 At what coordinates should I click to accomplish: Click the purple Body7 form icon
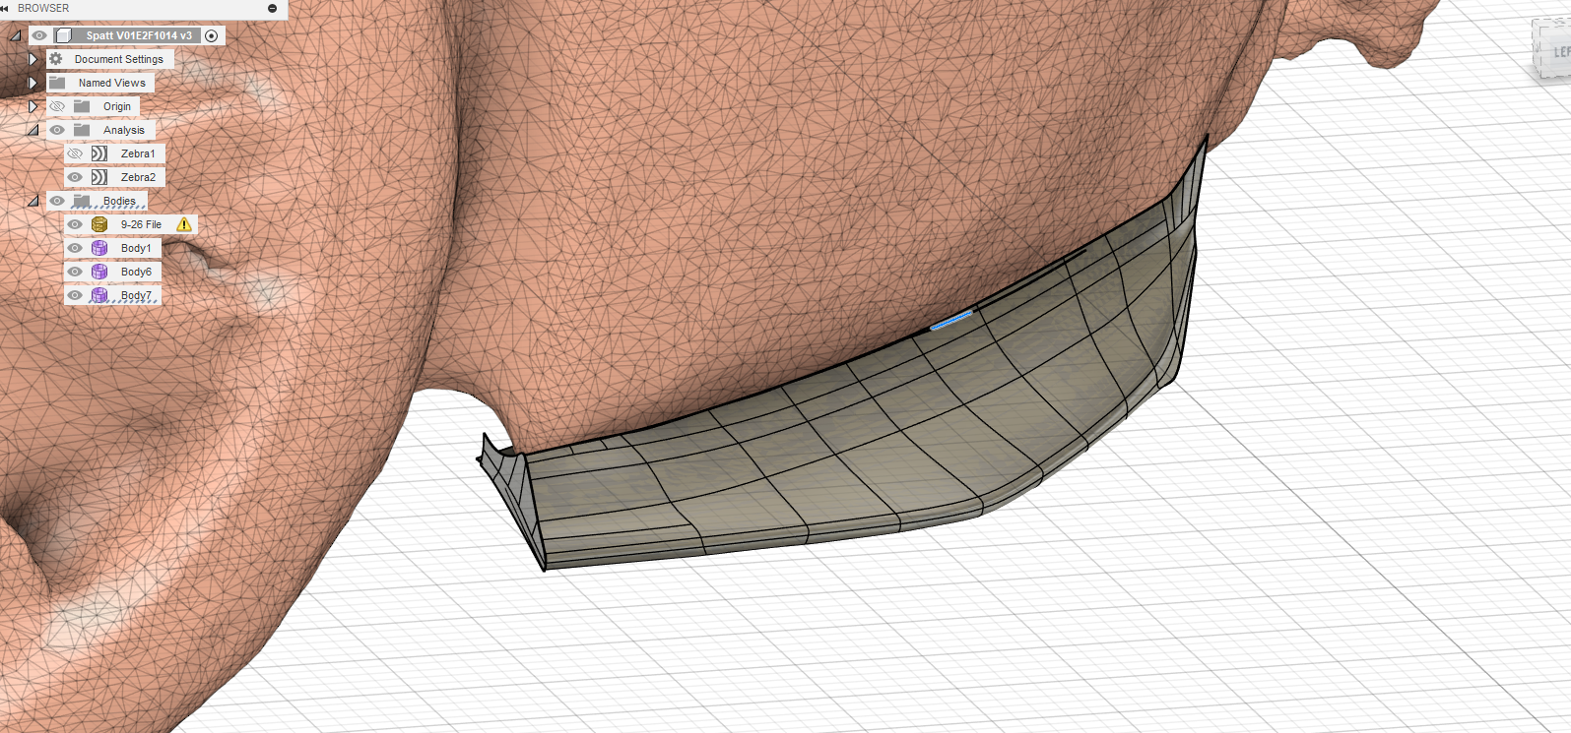(99, 295)
